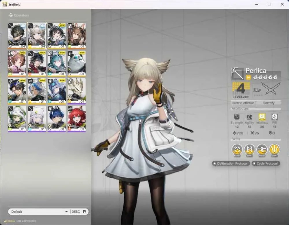Open the wavy-lines skill icon
The width and height of the screenshot is (289, 225).
262,149
